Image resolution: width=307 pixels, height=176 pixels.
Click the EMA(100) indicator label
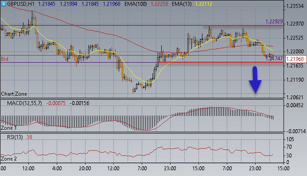pyautogui.click(x=136, y=4)
